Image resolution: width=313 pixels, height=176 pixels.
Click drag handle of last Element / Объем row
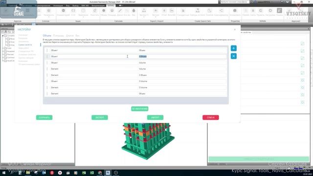(x=47, y=93)
